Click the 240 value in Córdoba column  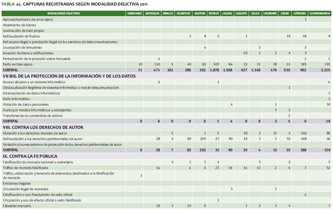303,133
